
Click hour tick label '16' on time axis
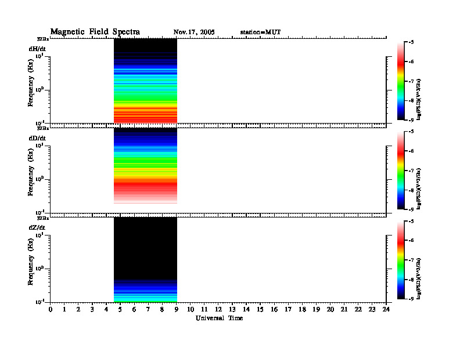coord(274,309)
